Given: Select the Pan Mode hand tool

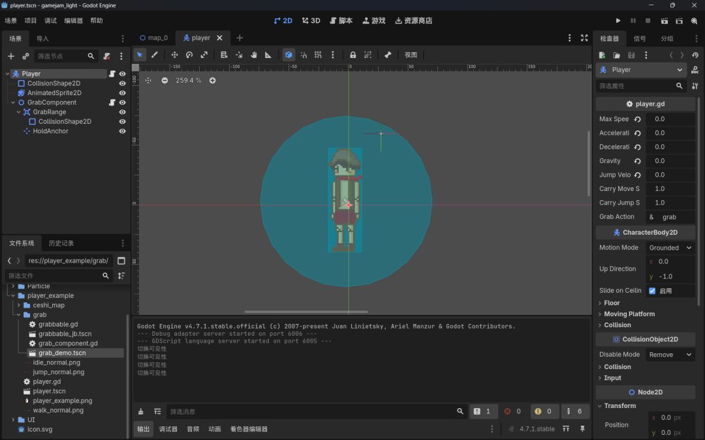Looking at the screenshot, I should [253, 55].
